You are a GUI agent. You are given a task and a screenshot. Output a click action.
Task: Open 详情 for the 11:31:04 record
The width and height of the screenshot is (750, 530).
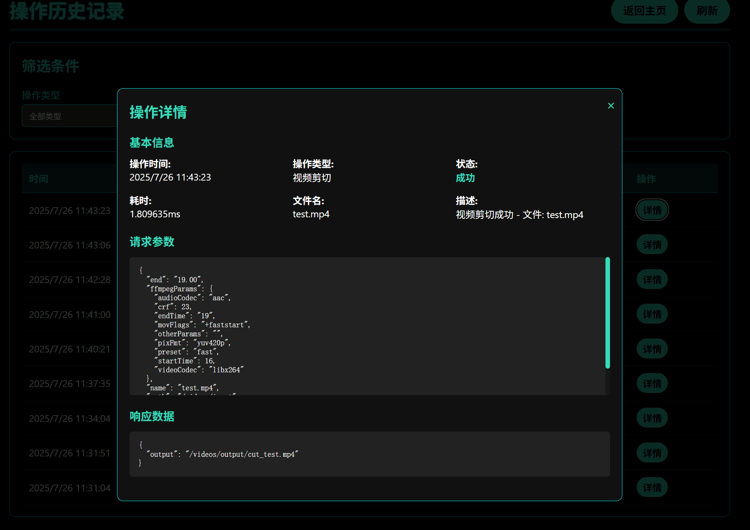tap(652, 487)
